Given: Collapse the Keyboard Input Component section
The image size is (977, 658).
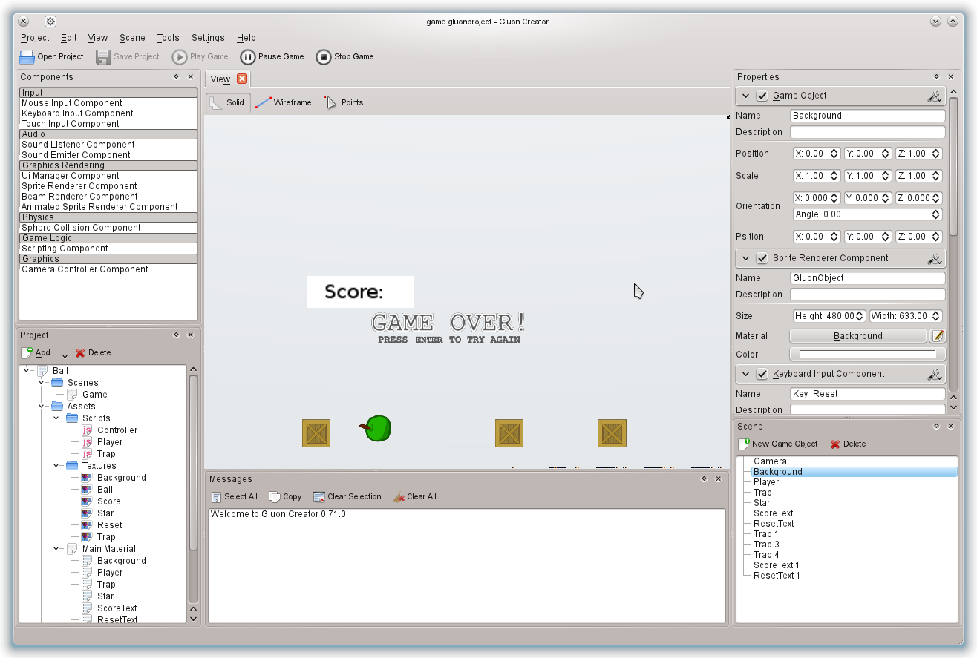Looking at the screenshot, I should 745,374.
